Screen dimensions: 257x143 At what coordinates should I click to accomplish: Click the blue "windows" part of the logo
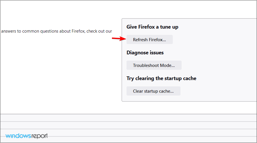point(18,136)
